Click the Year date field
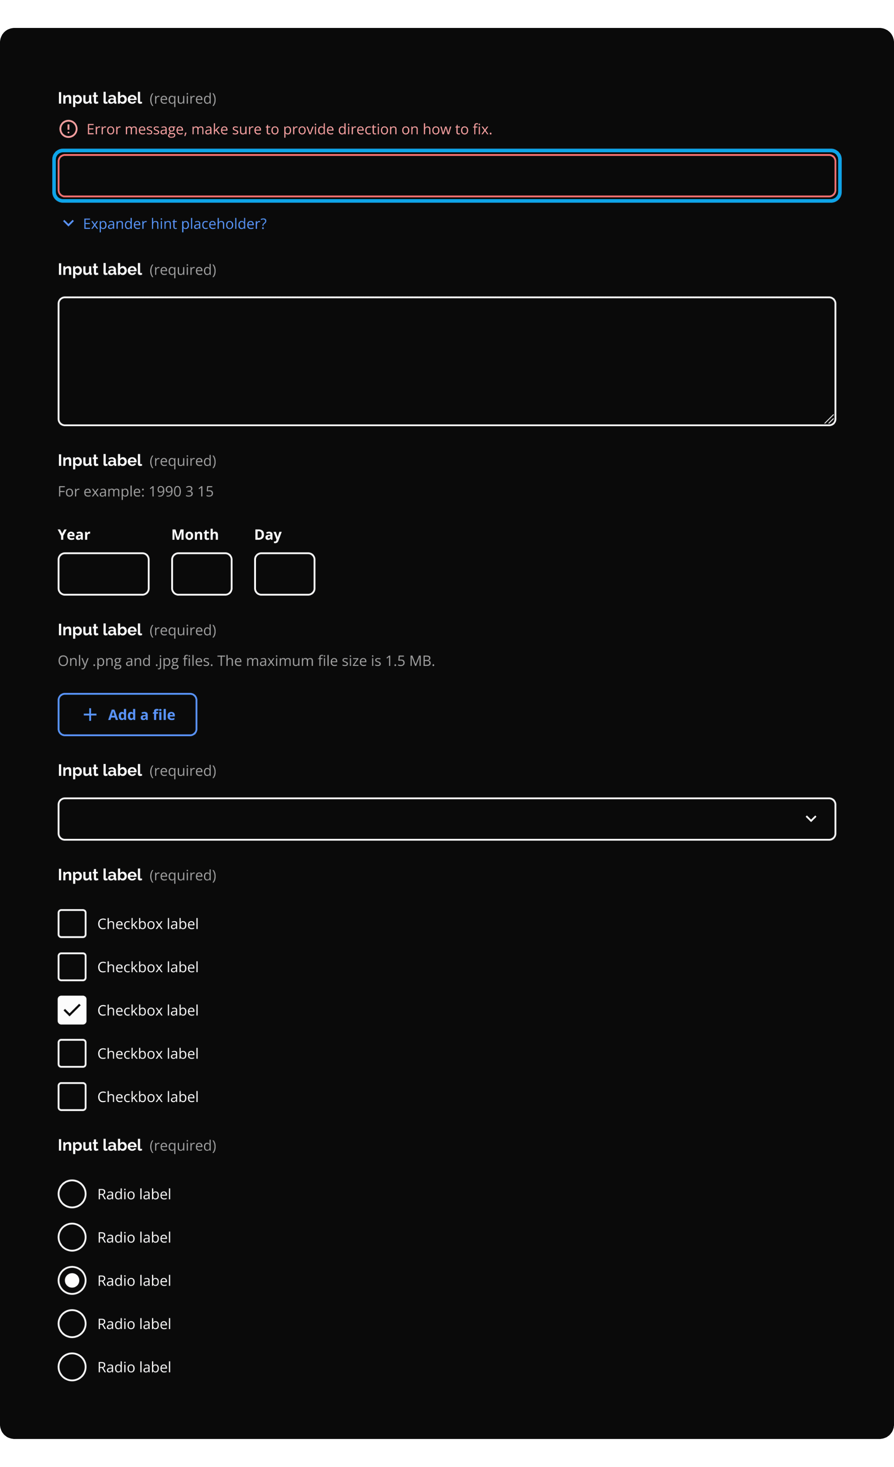 pyautogui.click(x=104, y=574)
